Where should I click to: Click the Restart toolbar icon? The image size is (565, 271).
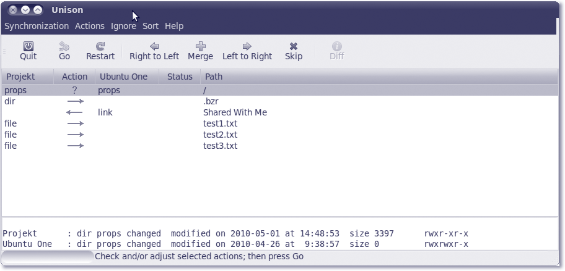click(x=100, y=46)
